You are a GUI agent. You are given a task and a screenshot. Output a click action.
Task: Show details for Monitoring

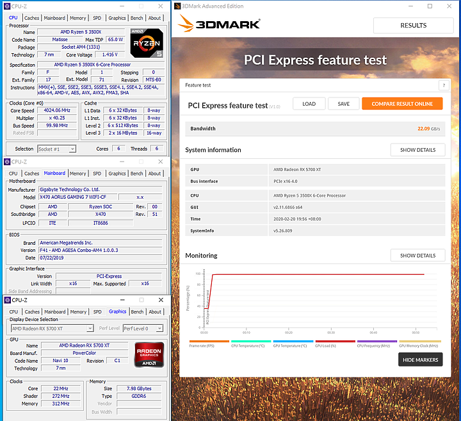point(417,256)
